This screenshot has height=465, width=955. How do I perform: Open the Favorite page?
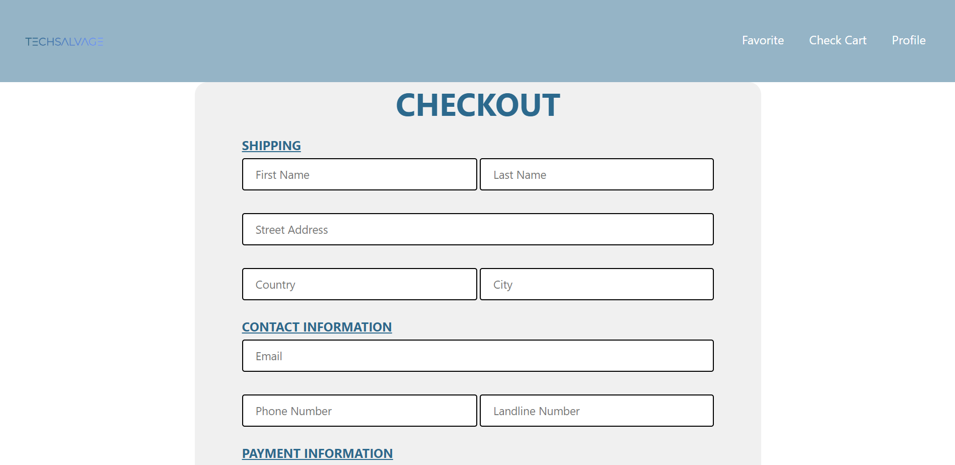pyautogui.click(x=763, y=40)
